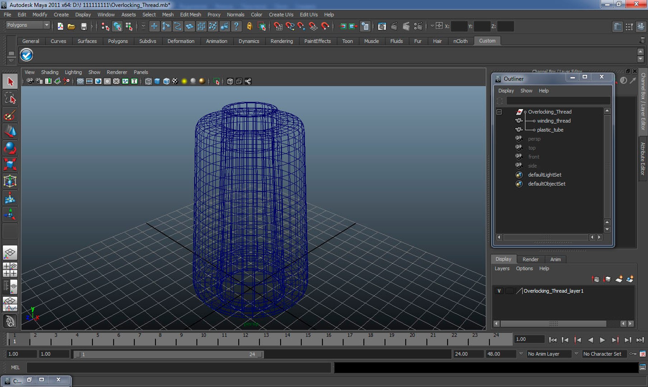Open the Shading viewport menu
The width and height of the screenshot is (648, 387).
(49, 72)
